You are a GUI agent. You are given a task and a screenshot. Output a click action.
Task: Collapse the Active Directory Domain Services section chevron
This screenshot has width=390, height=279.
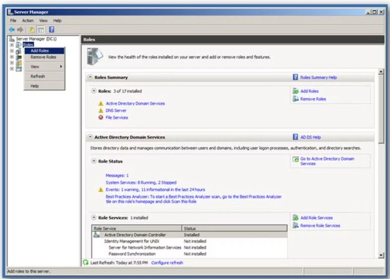point(90,137)
